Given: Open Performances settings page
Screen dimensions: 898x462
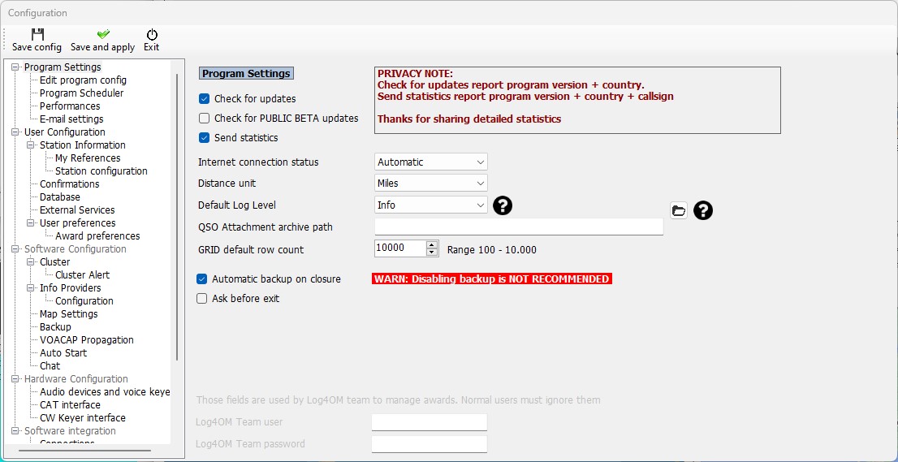Looking at the screenshot, I should click(70, 106).
